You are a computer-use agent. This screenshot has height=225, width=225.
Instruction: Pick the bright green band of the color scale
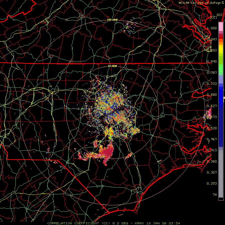pyautogui.click(x=221, y=68)
